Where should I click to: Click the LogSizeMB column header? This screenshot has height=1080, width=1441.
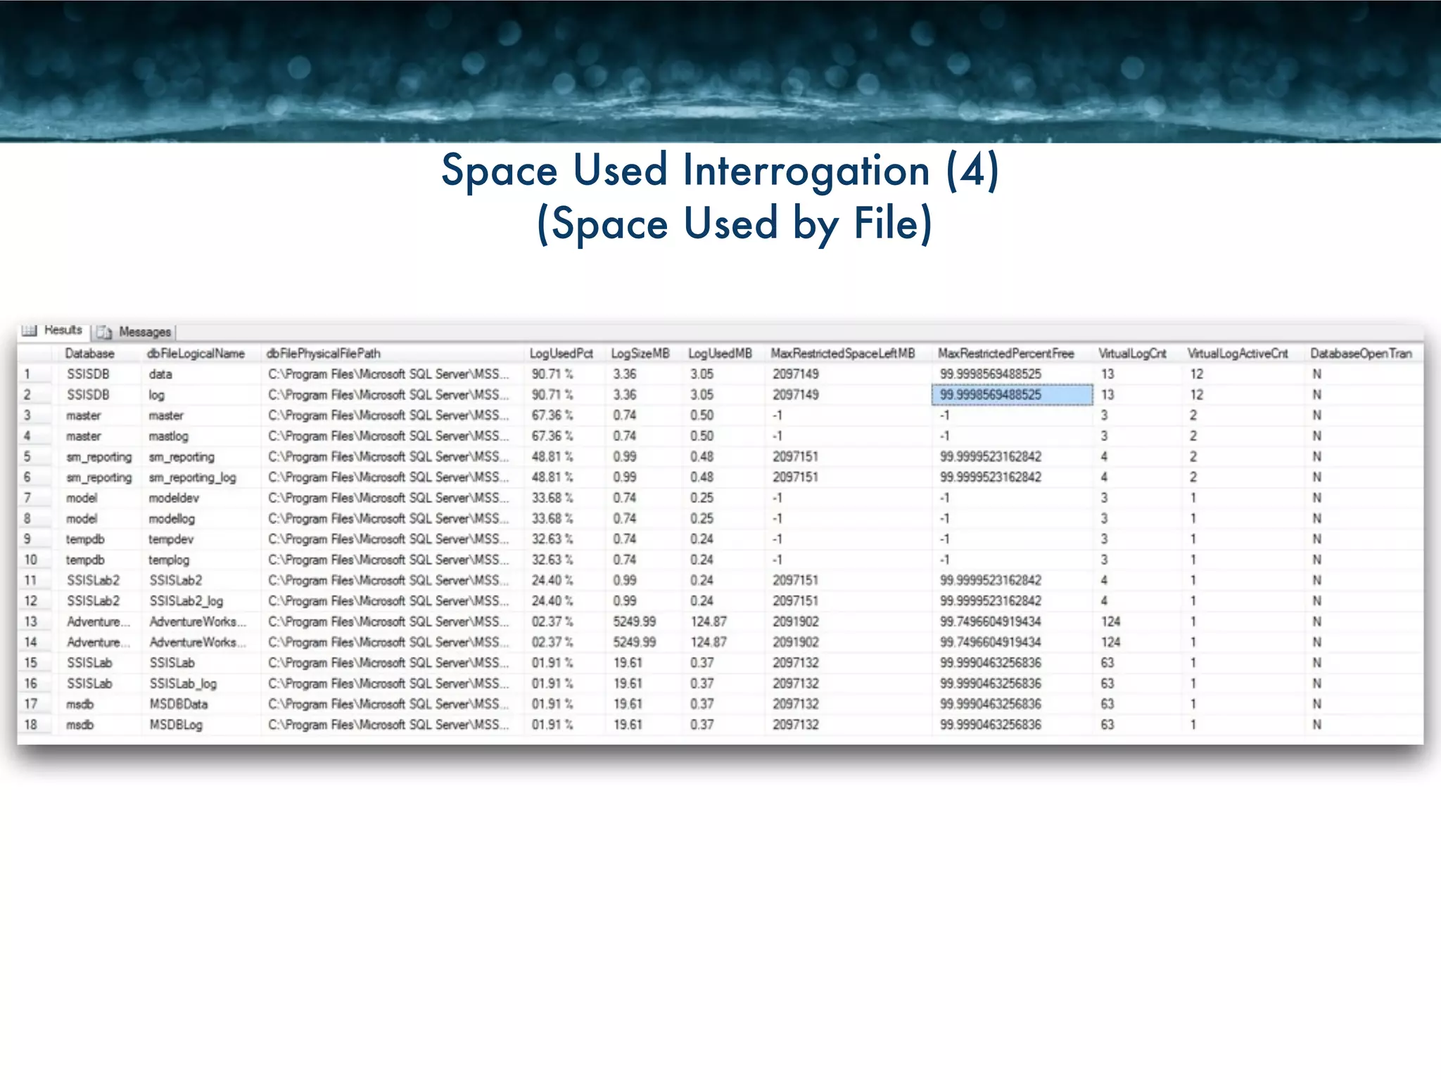[x=640, y=354]
